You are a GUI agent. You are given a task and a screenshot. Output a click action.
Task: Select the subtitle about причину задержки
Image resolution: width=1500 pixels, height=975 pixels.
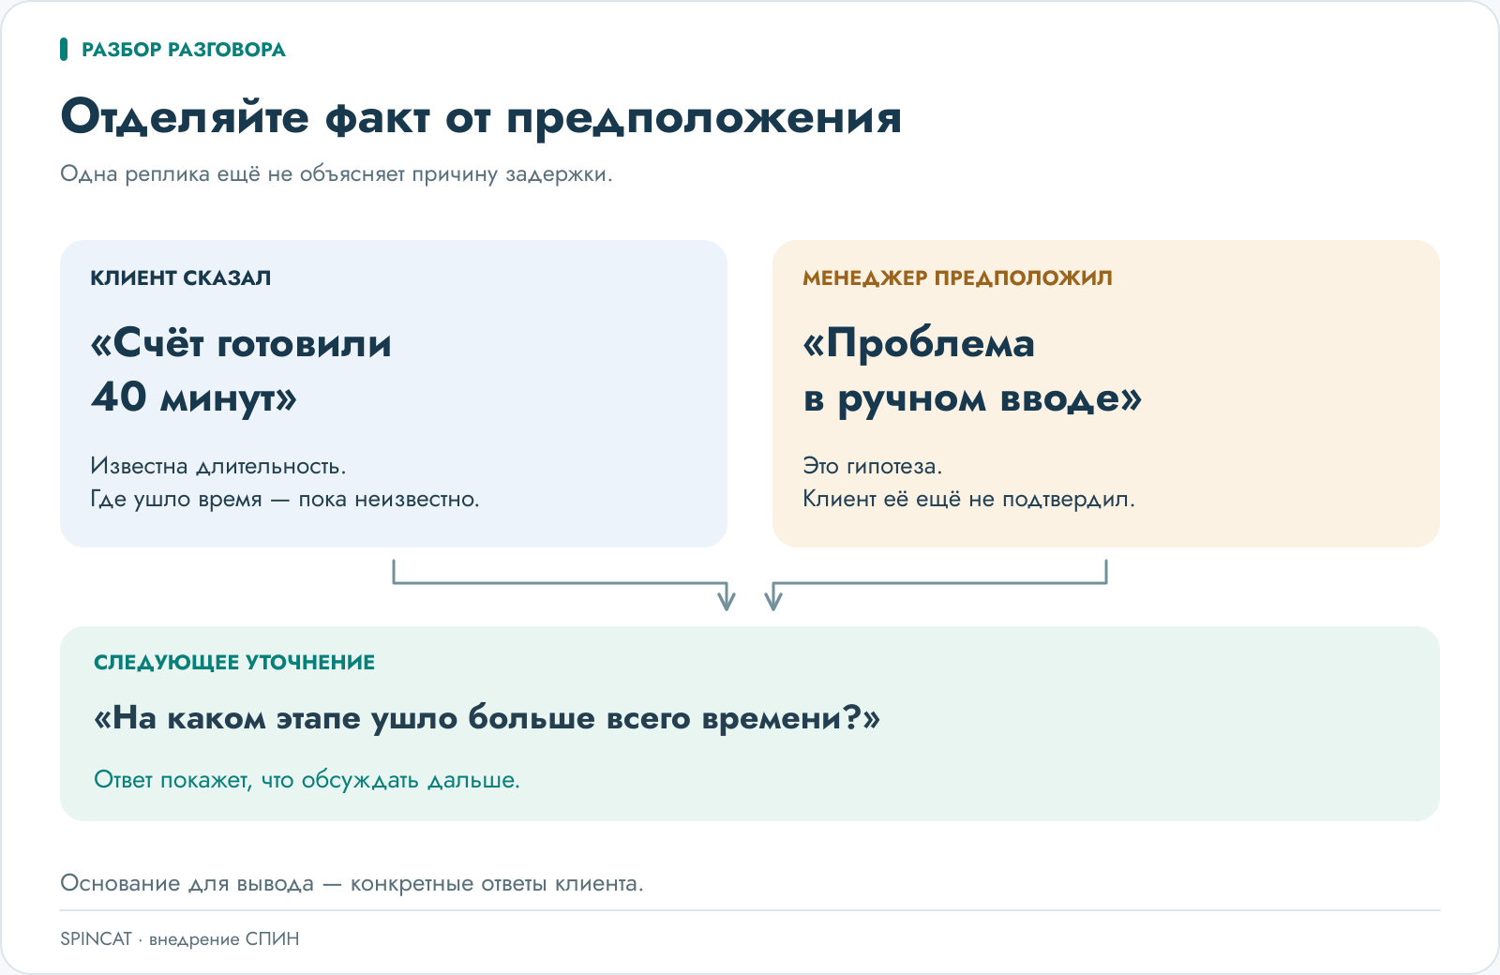(x=337, y=174)
